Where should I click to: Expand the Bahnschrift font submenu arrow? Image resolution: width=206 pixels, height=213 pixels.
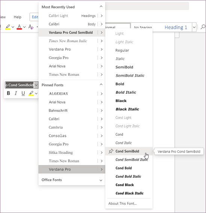pyautogui.click(x=102, y=111)
